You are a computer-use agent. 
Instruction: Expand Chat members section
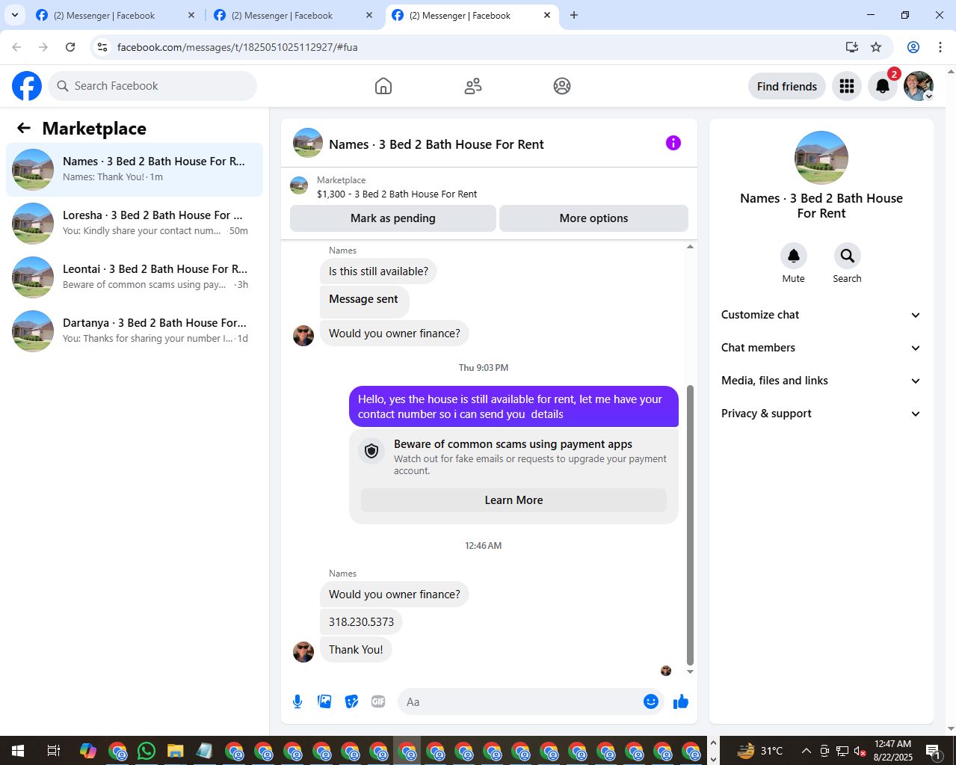coord(821,348)
